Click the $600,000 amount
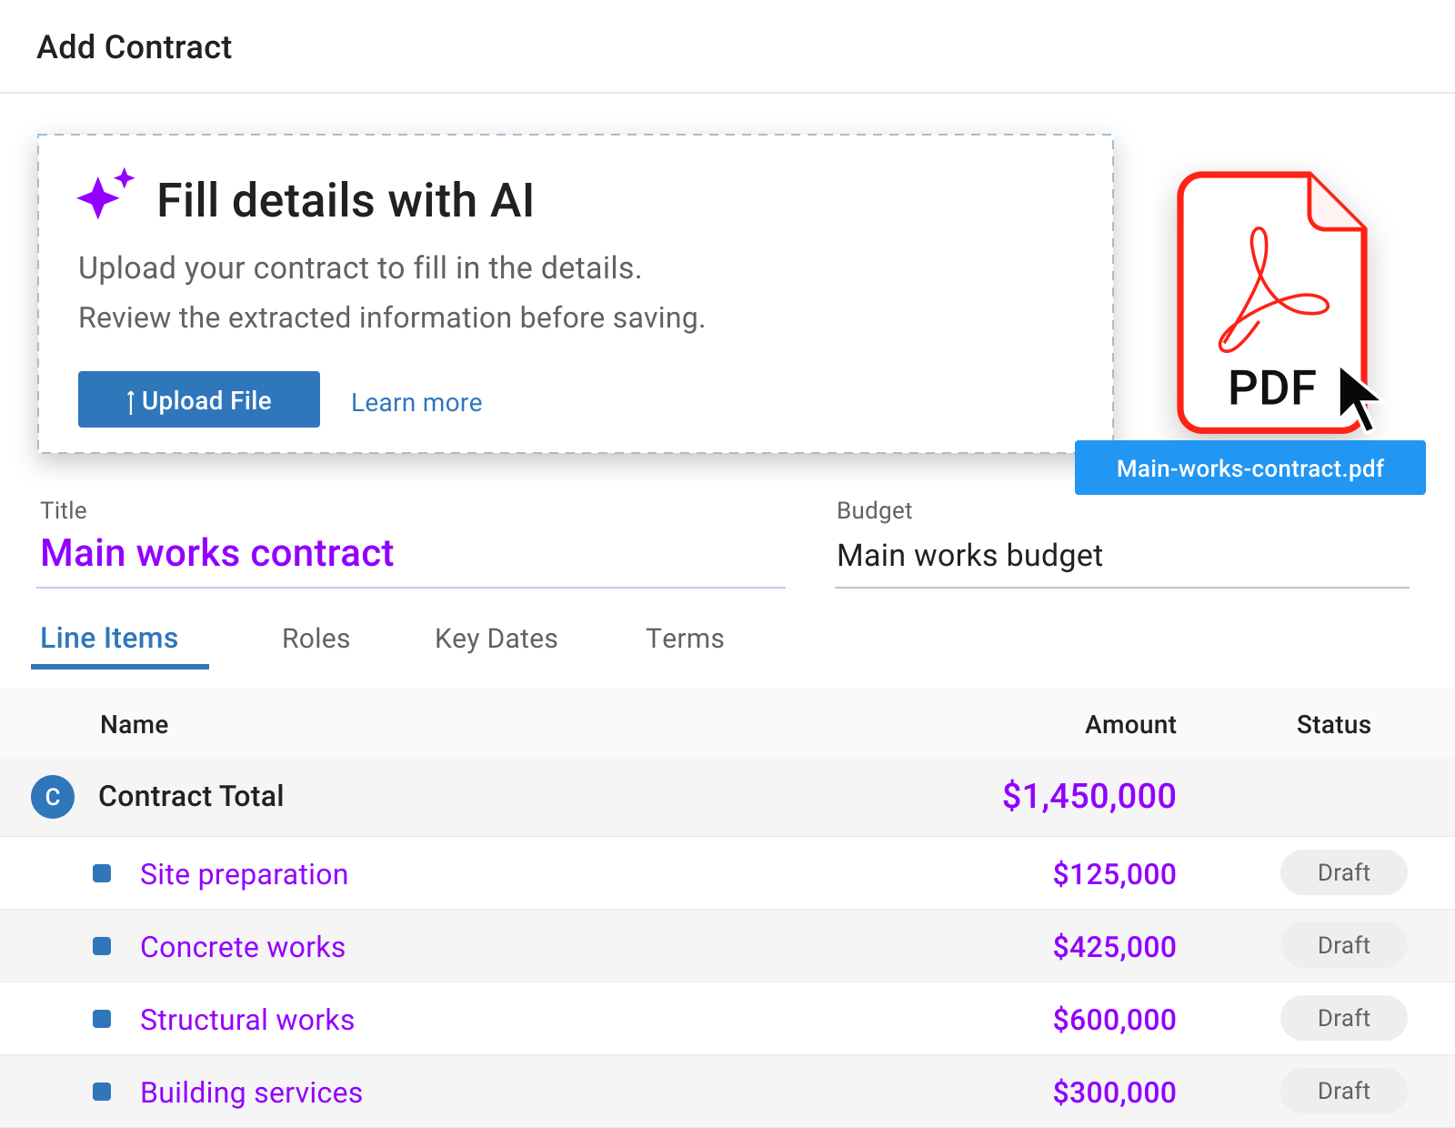This screenshot has height=1128, width=1455. click(1114, 1020)
